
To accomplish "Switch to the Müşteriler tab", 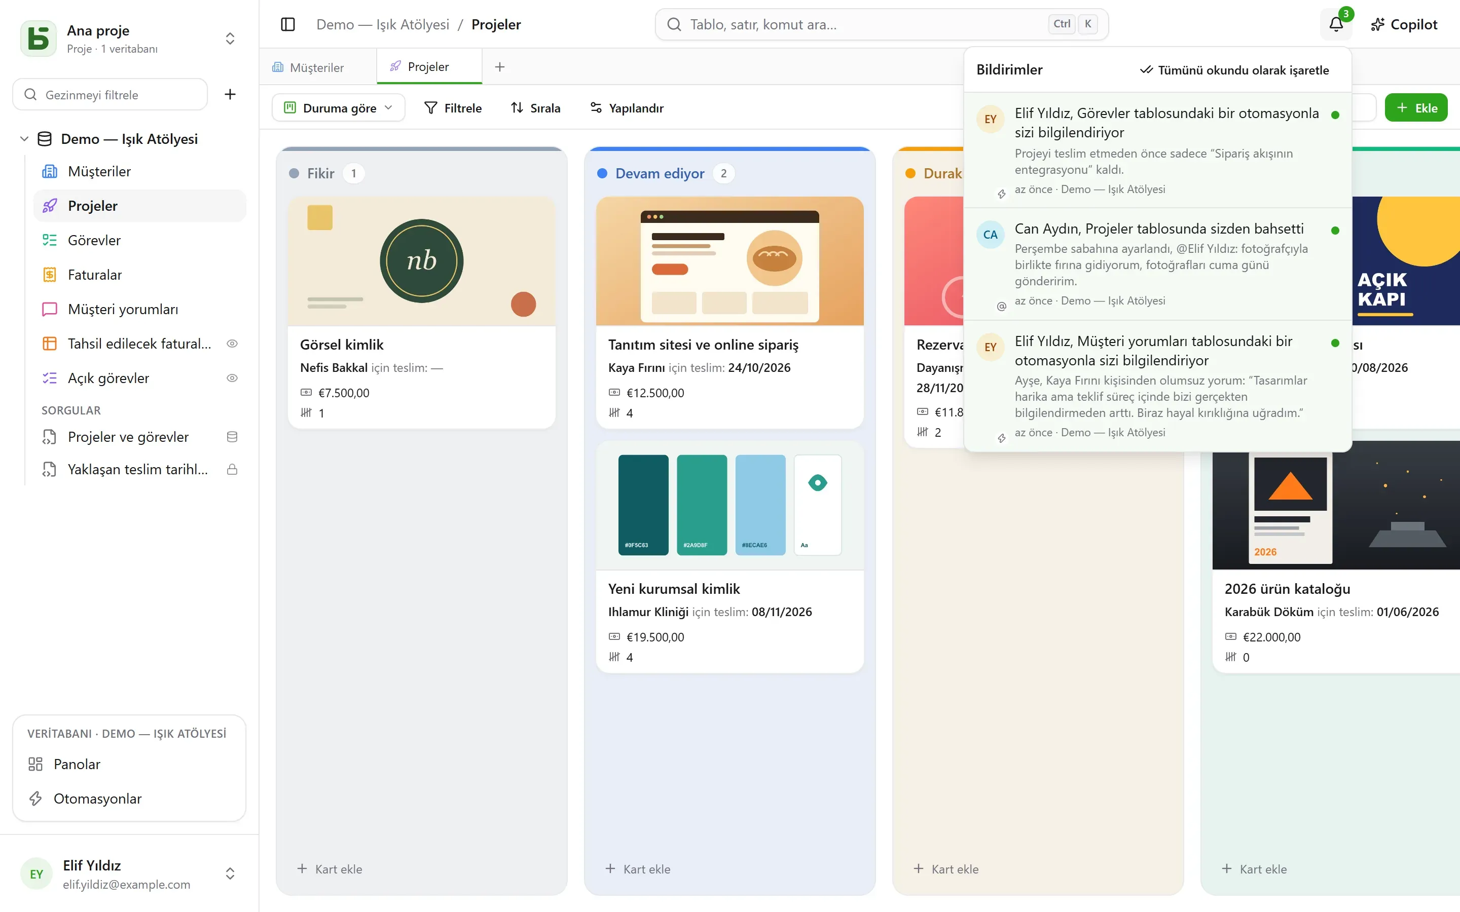I will coord(317,67).
